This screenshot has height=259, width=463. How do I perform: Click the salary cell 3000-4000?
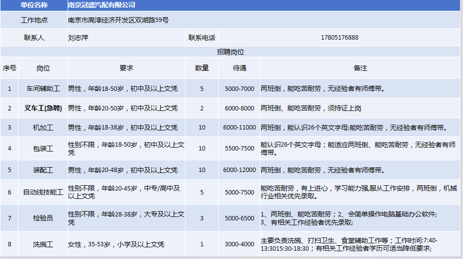tap(239, 244)
